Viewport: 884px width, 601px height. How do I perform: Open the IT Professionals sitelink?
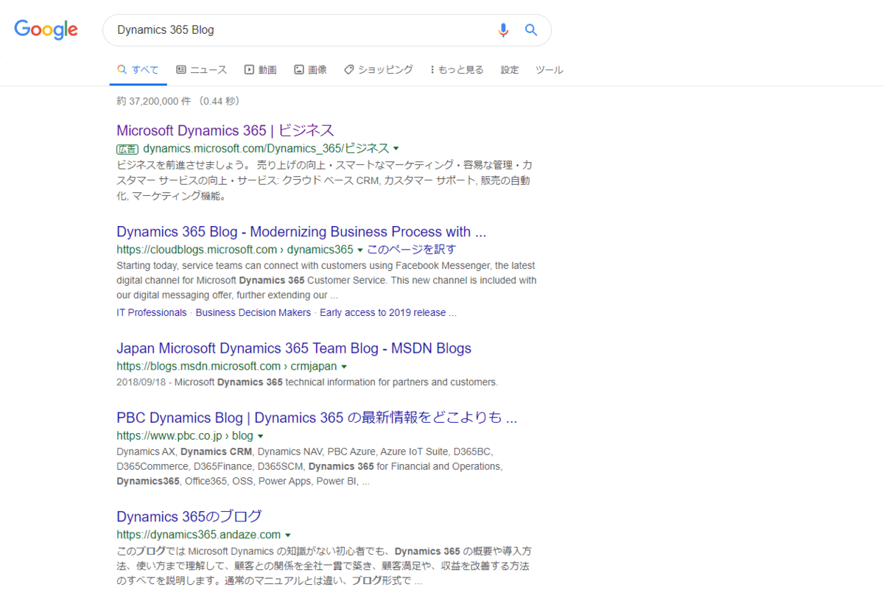pos(152,312)
